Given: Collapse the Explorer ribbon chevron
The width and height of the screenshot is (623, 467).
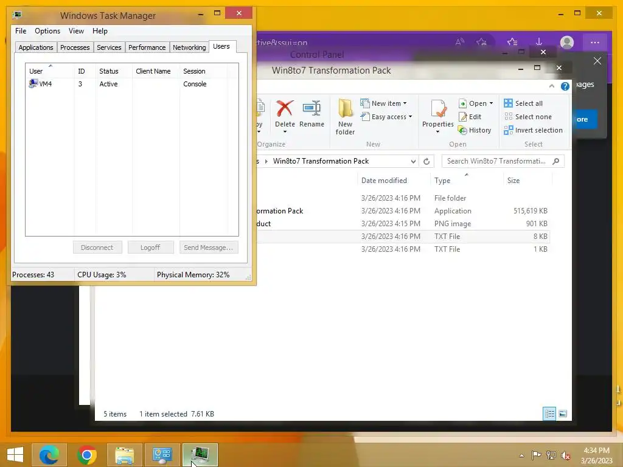Looking at the screenshot, I should point(551,86).
